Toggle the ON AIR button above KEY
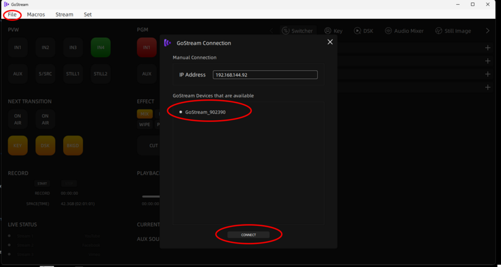 pyautogui.click(x=18, y=120)
